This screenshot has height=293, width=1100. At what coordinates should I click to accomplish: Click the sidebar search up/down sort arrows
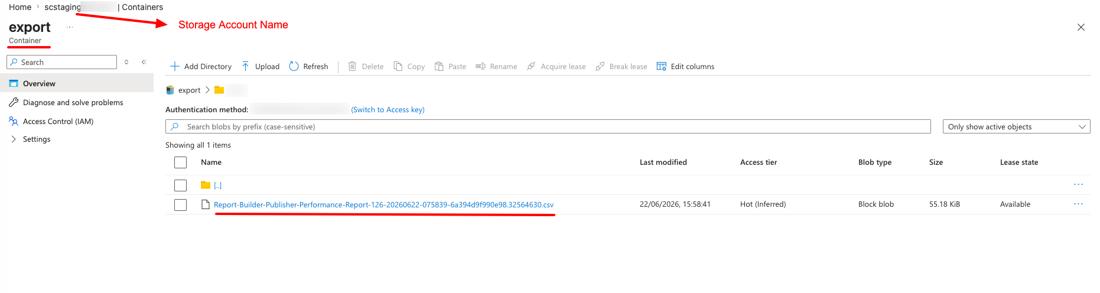126,62
